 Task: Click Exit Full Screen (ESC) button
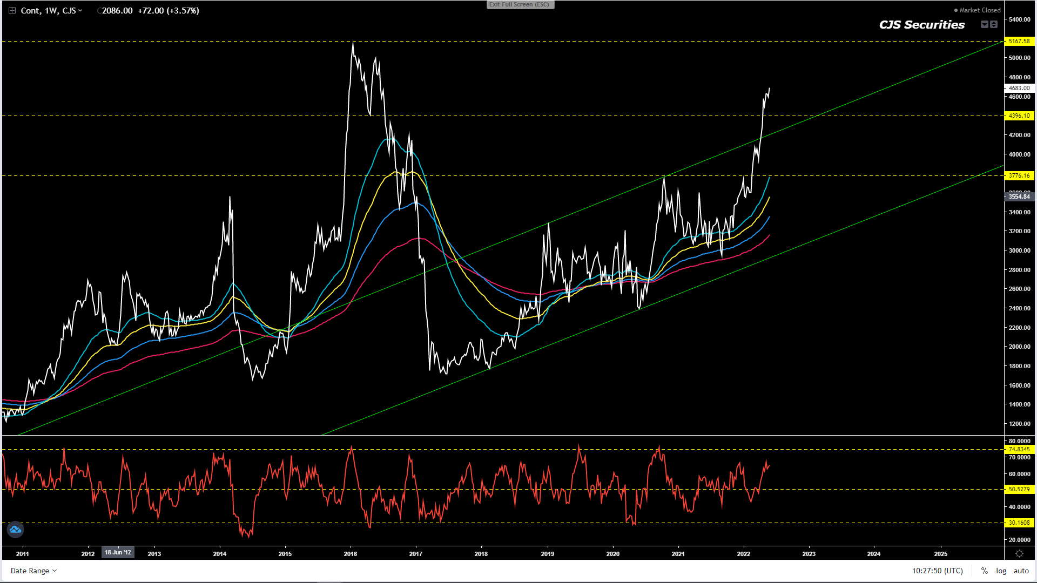point(520,4)
